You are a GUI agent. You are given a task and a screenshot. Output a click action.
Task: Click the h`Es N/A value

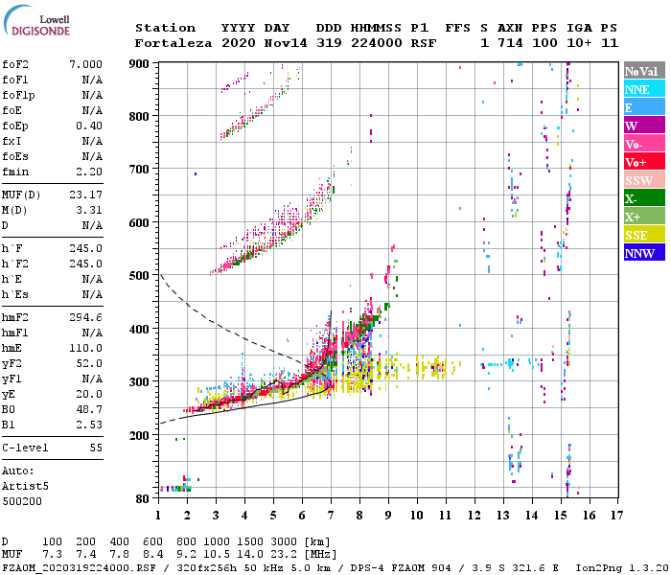coord(92,295)
